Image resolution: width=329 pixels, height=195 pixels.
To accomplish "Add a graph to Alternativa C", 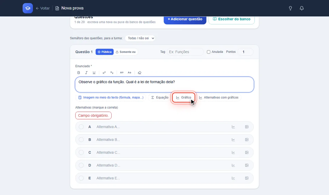I will pos(233,153).
